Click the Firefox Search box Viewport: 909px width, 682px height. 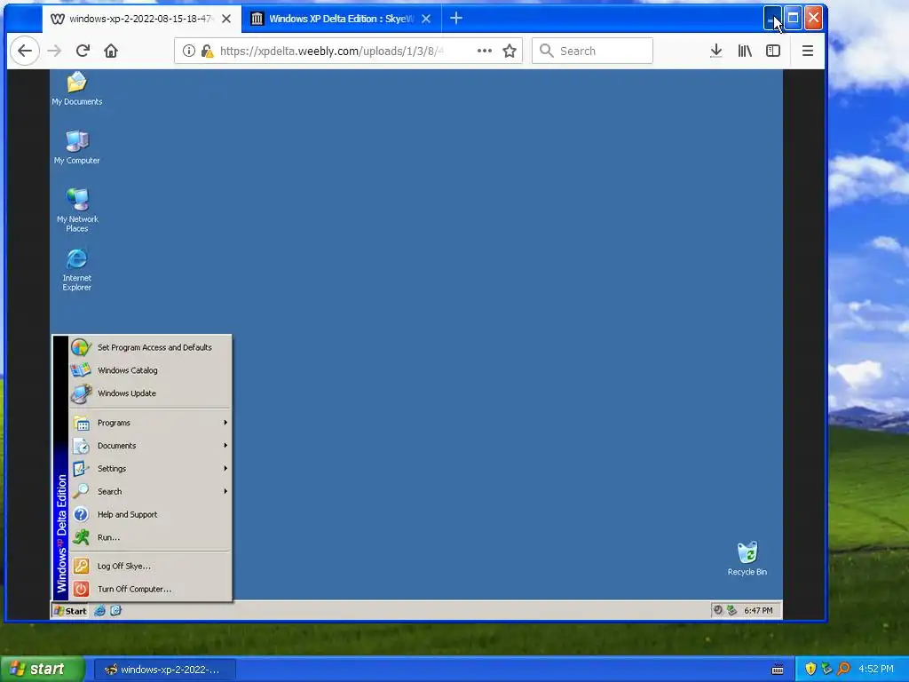pyautogui.click(x=592, y=51)
